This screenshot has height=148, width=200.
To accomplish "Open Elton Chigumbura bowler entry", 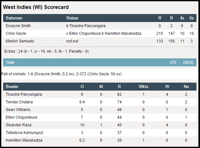I will pyautogui.click(x=21, y=117).
